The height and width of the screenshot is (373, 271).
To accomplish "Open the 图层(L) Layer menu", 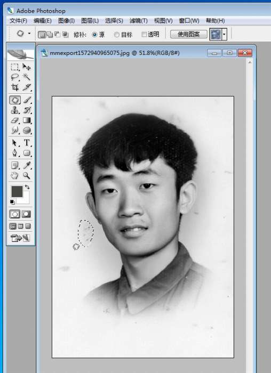I will 90,21.
